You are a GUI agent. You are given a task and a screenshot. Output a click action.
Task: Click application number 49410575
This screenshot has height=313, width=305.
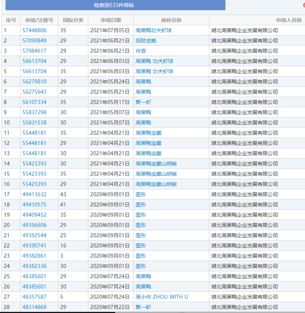point(34,204)
